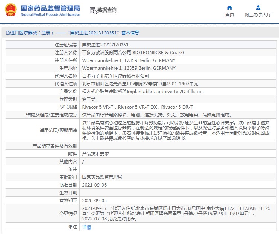Click the 网上办事大厅 user icon
This screenshot has height=234, width=279.
click(258, 8)
